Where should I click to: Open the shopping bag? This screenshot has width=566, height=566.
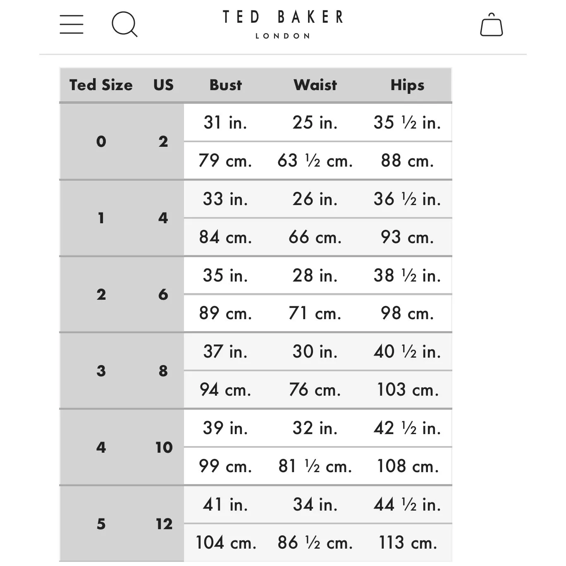point(491,25)
